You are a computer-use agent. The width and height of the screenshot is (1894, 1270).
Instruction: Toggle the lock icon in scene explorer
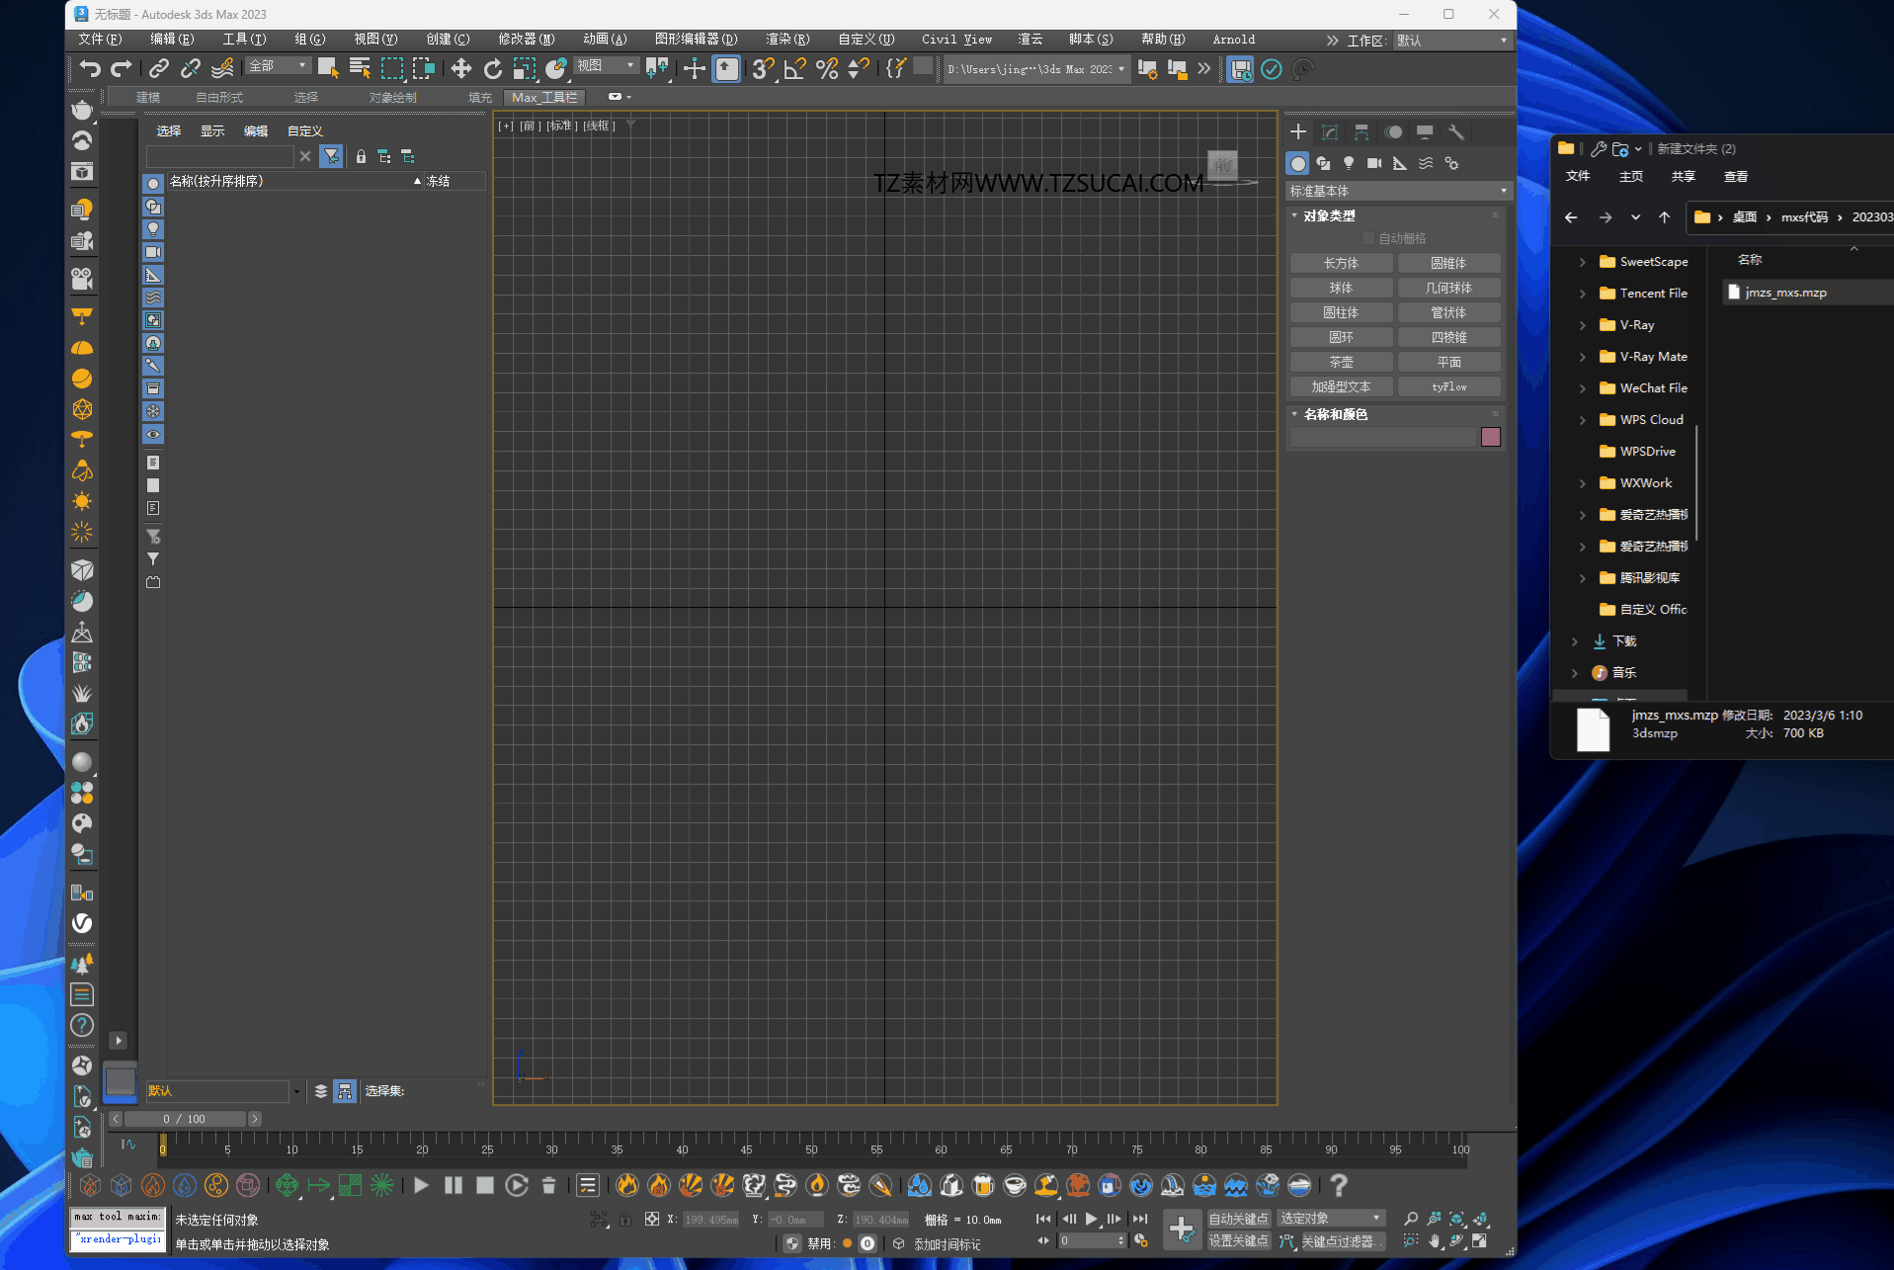click(361, 156)
